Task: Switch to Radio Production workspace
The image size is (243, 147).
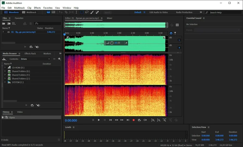Action: point(184,12)
